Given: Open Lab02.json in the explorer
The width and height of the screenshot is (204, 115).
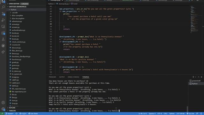Looking at the screenshot, I should [26, 83].
